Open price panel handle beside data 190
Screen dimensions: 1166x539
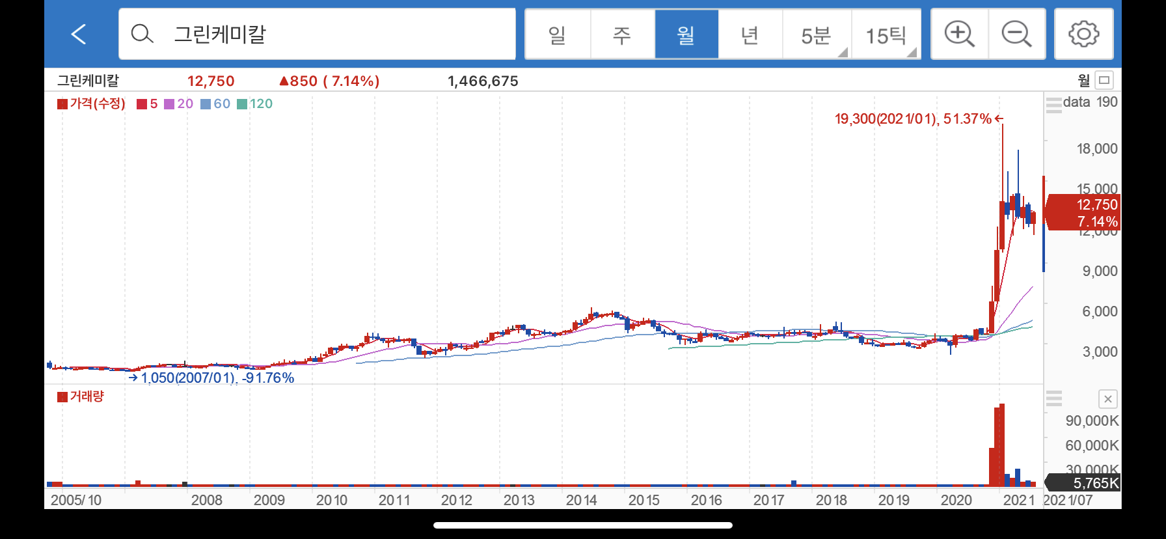[x=1053, y=104]
